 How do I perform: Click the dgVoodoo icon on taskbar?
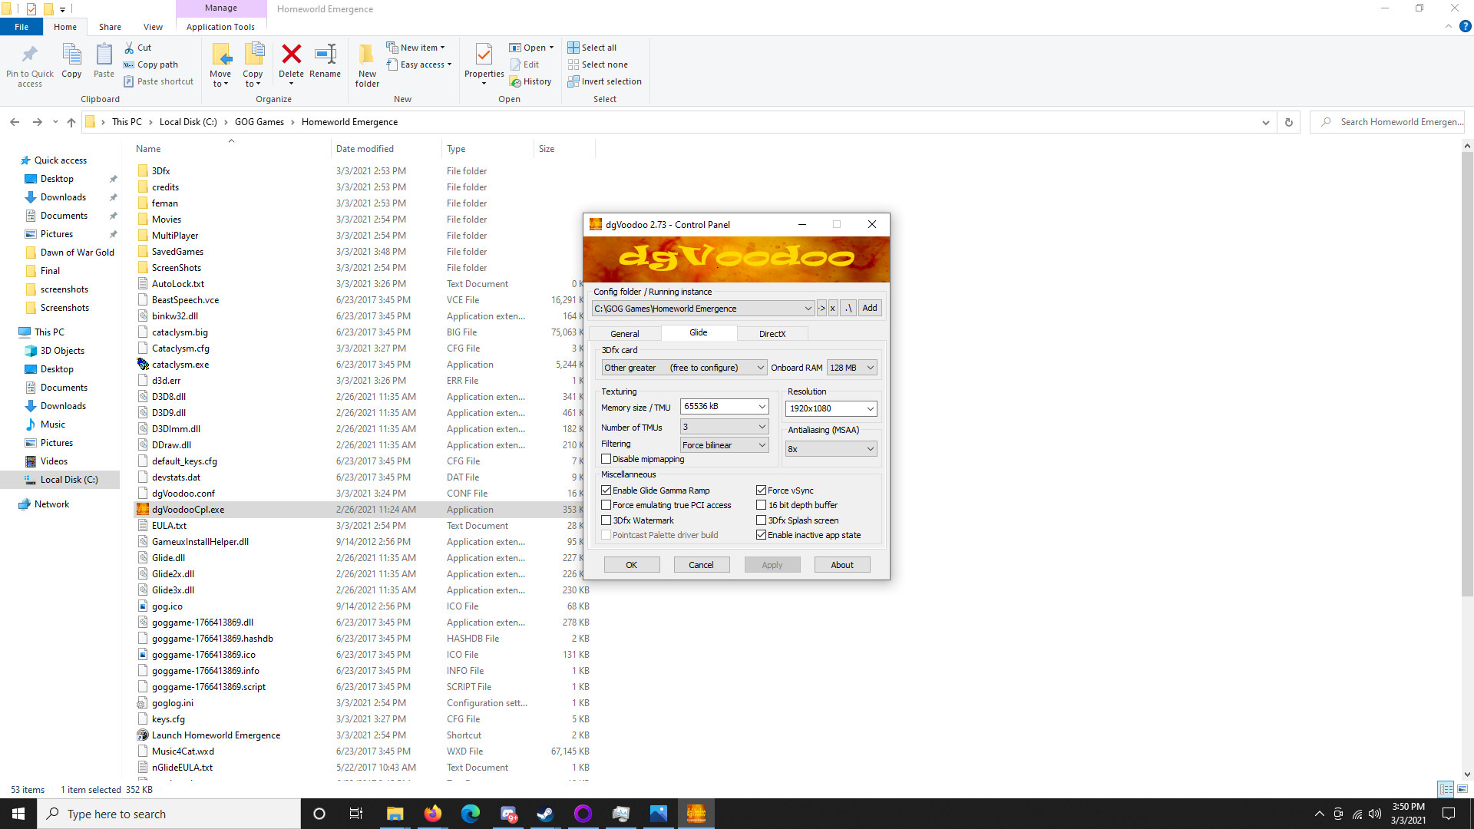click(x=696, y=814)
